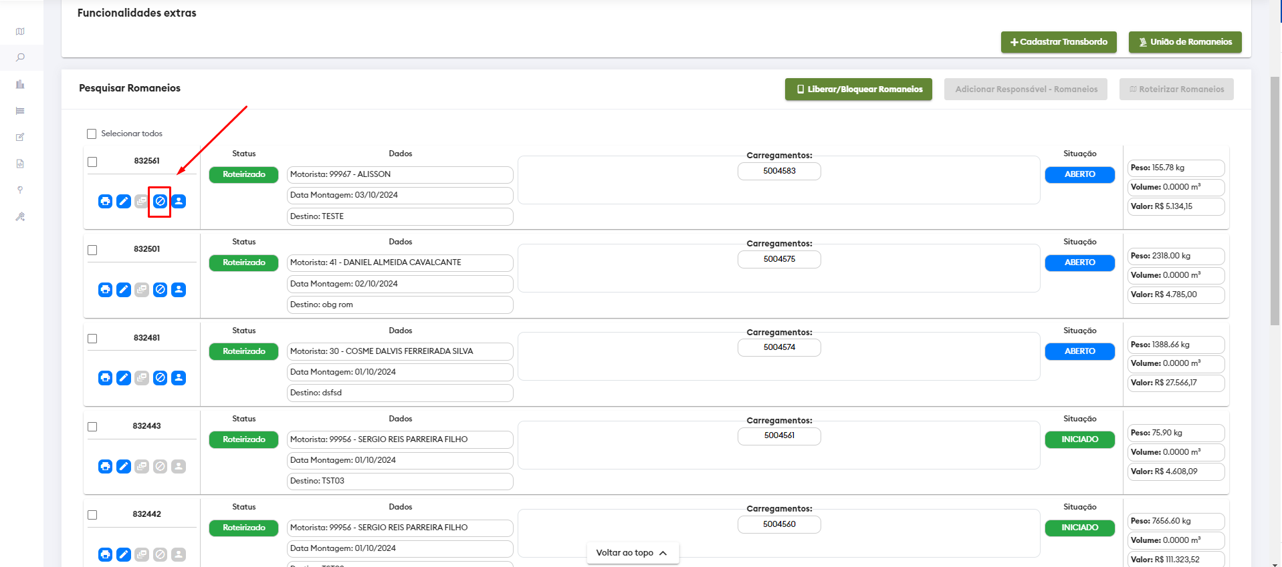Print romaneio 832443 using the printer icon

tap(105, 466)
